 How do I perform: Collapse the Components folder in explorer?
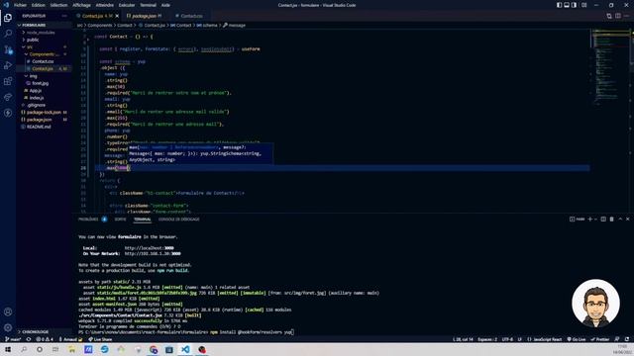coord(45,54)
